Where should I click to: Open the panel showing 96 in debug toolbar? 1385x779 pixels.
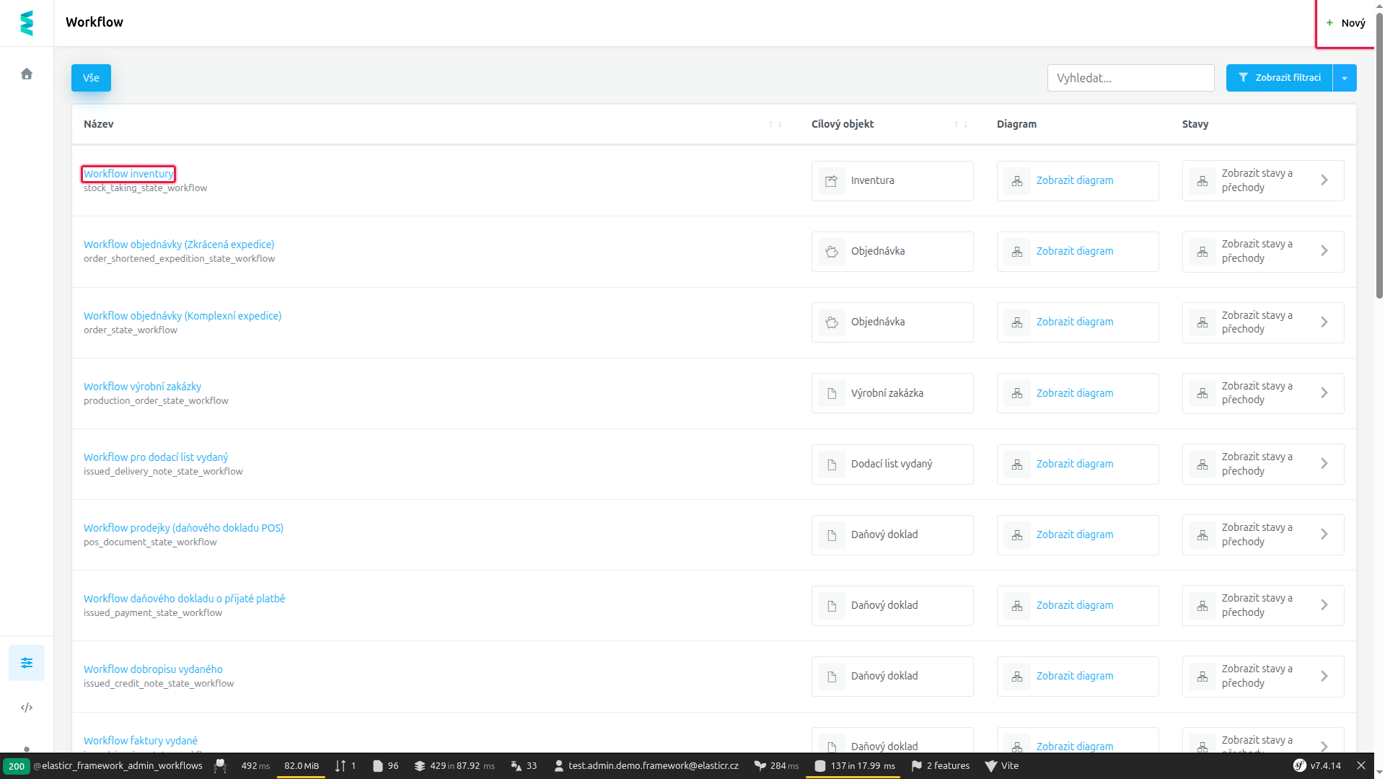click(x=385, y=765)
